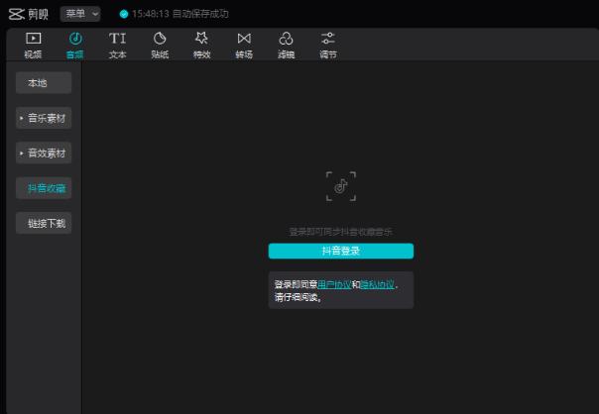This screenshot has height=414, width=599.
Task: Click the green auto-save status indicator
Action: (124, 14)
